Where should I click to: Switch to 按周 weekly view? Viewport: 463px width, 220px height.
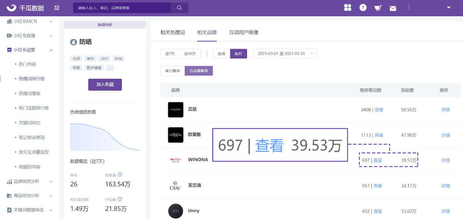pos(221,54)
